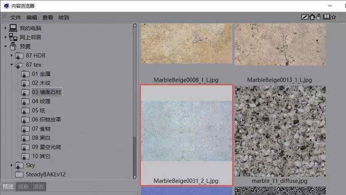Screen dimensions: 346x195
Task: Click the MarbleBeige0013_1_L.jpg file name
Action: 280,80
